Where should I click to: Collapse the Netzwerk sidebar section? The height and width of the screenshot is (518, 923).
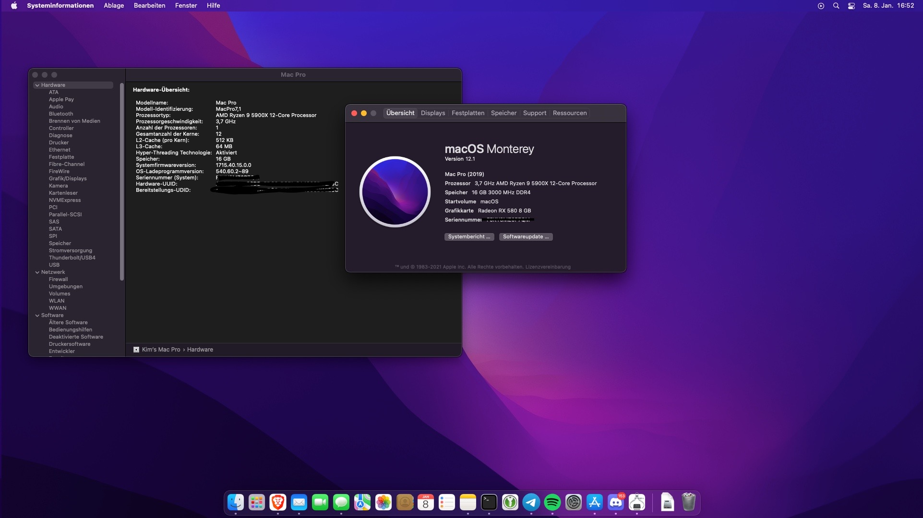[37, 272]
